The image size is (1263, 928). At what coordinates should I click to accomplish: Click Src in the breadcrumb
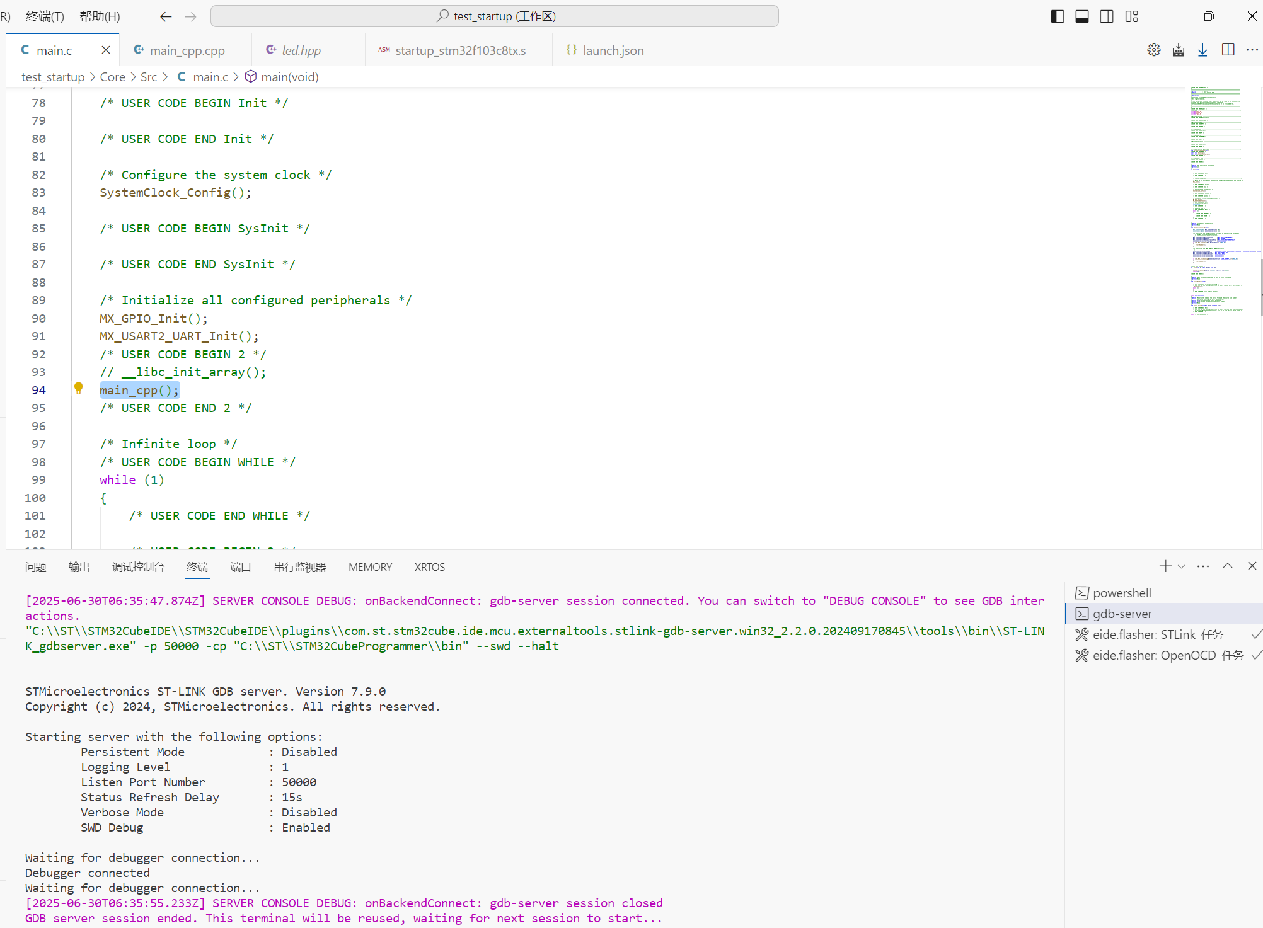click(149, 77)
